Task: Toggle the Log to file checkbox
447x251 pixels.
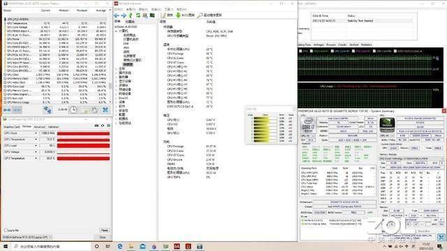Action: [6, 230]
